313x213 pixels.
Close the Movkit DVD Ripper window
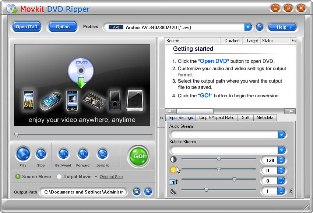pyautogui.click(x=301, y=8)
